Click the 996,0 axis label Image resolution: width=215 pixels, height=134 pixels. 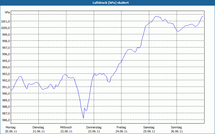(x=6, y=54)
